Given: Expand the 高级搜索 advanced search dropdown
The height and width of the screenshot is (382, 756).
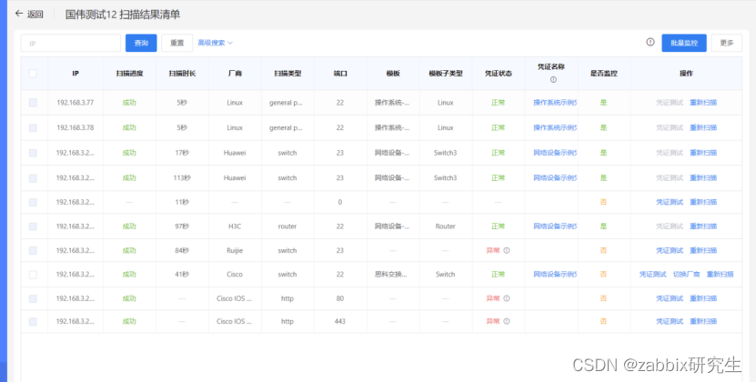Looking at the screenshot, I should [215, 43].
